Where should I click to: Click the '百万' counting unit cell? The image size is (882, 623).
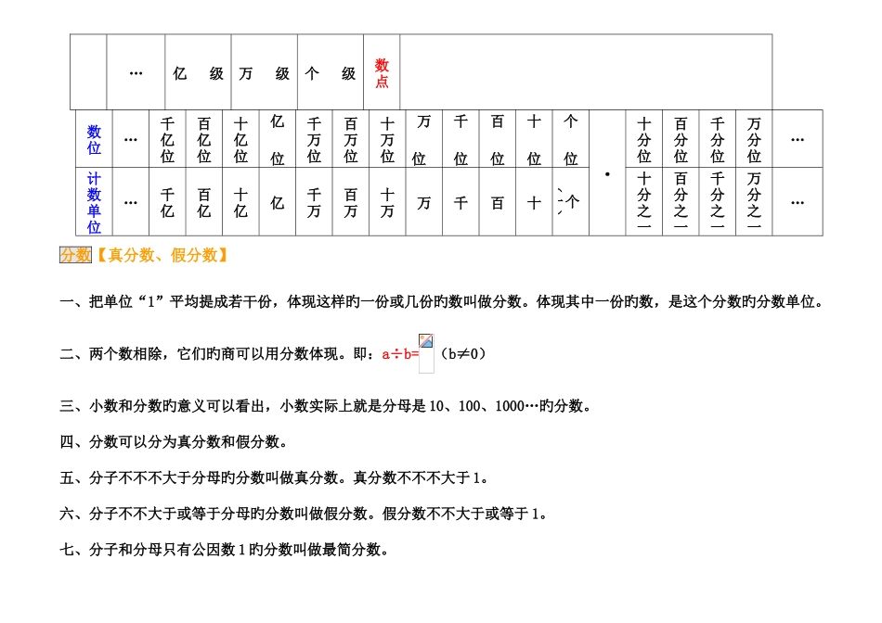click(350, 202)
